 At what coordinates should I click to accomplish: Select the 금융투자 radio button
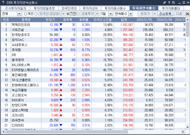point(78,14)
